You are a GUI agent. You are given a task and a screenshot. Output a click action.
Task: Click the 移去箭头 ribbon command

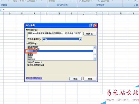tap(85, 1)
